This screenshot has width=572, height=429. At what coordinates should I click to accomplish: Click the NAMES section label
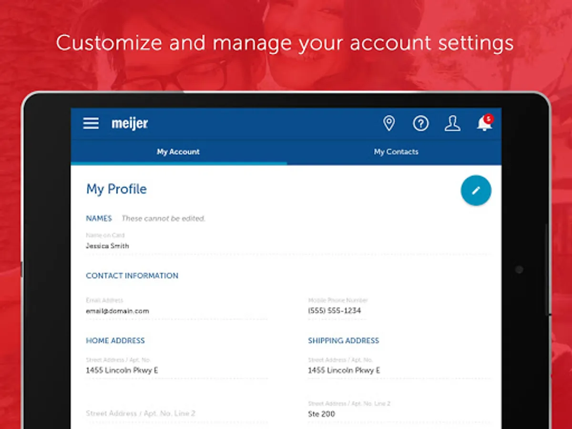pos(99,218)
